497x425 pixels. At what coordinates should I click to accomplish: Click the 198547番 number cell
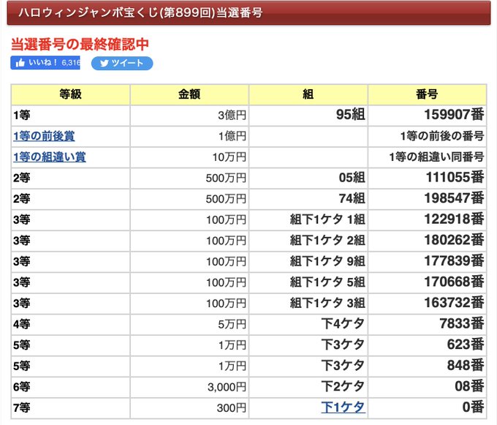point(428,199)
